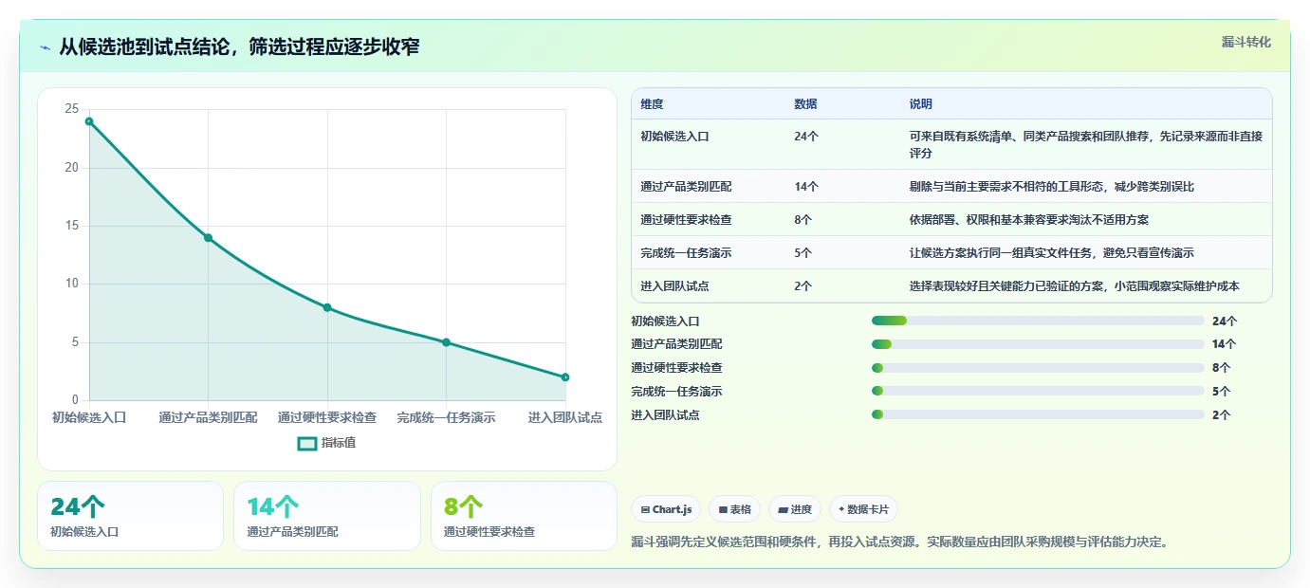
Task: Click the 通过产品类别匹配 progress bar
Action: (x=1038, y=344)
